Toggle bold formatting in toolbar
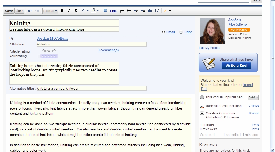The image size is (275, 152). point(62,11)
